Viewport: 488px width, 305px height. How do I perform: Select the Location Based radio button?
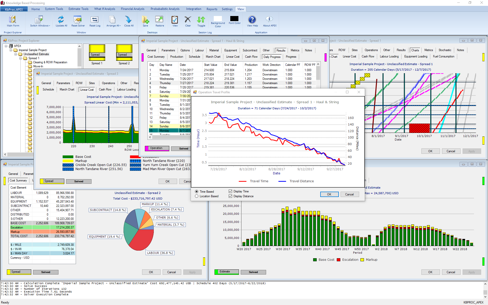pyautogui.click(x=197, y=196)
